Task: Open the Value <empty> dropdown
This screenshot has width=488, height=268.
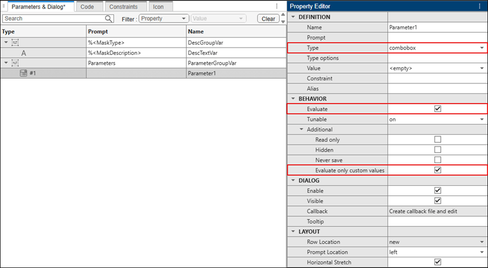Action: [x=482, y=68]
